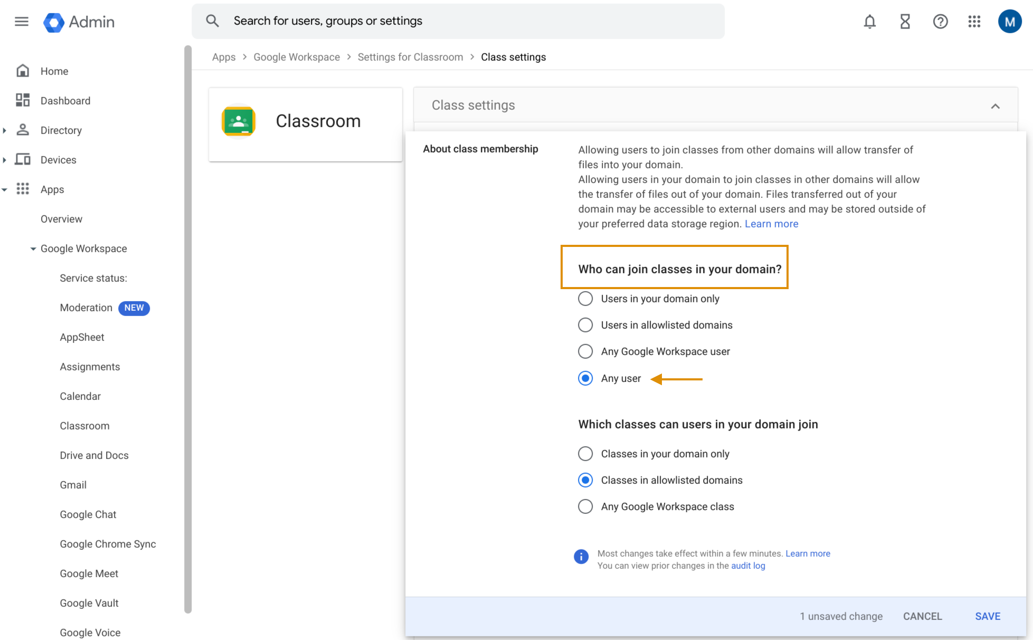The width and height of the screenshot is (1033, 640).
Task: Open the notifications bell
Action: (869, 22)
